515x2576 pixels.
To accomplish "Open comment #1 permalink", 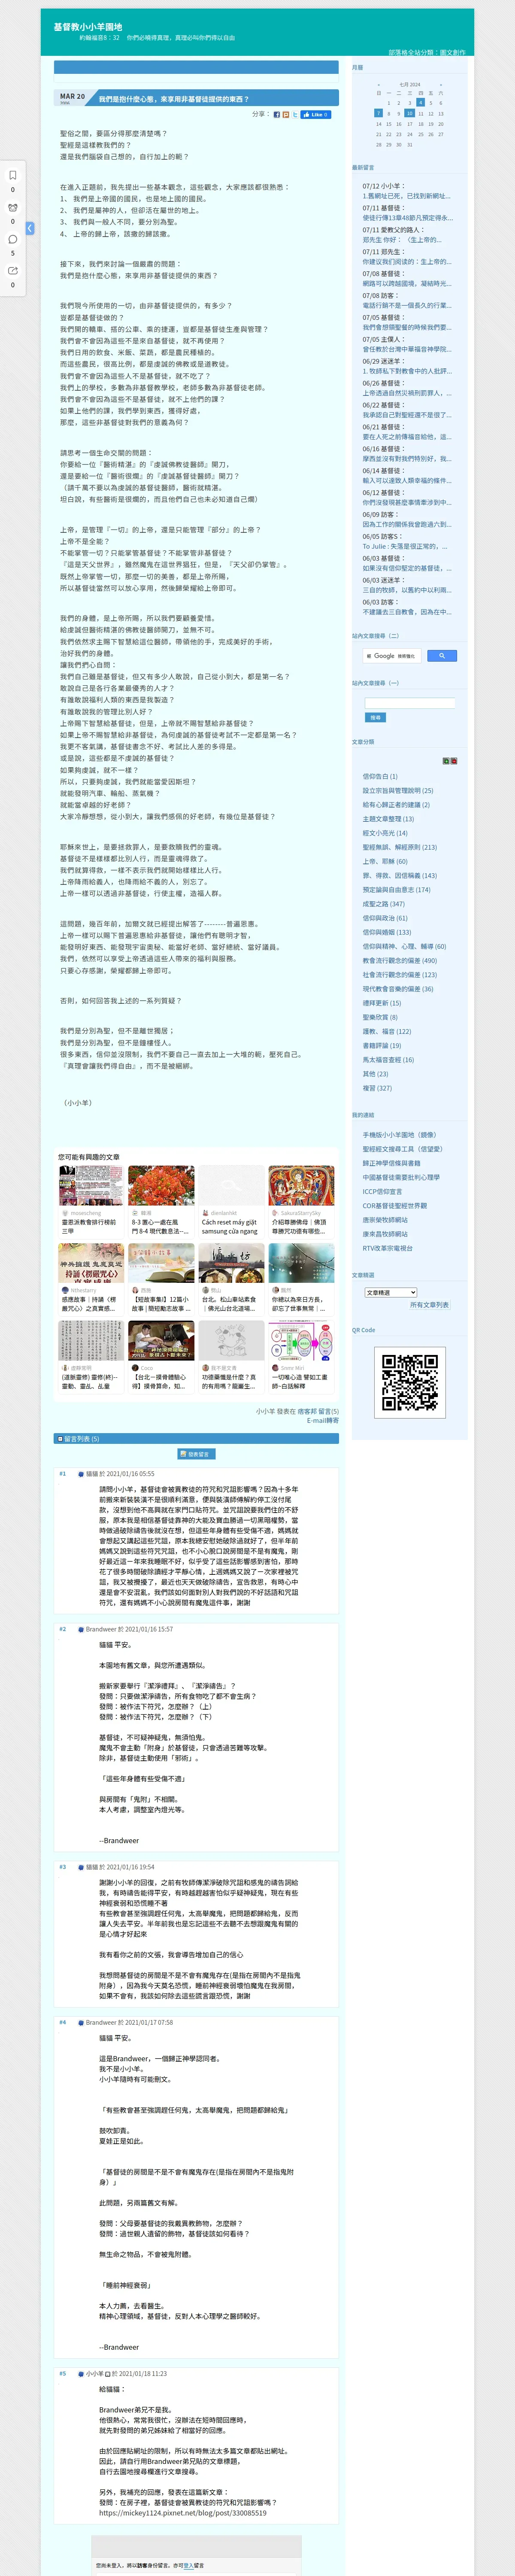I will coord(62,1474).
